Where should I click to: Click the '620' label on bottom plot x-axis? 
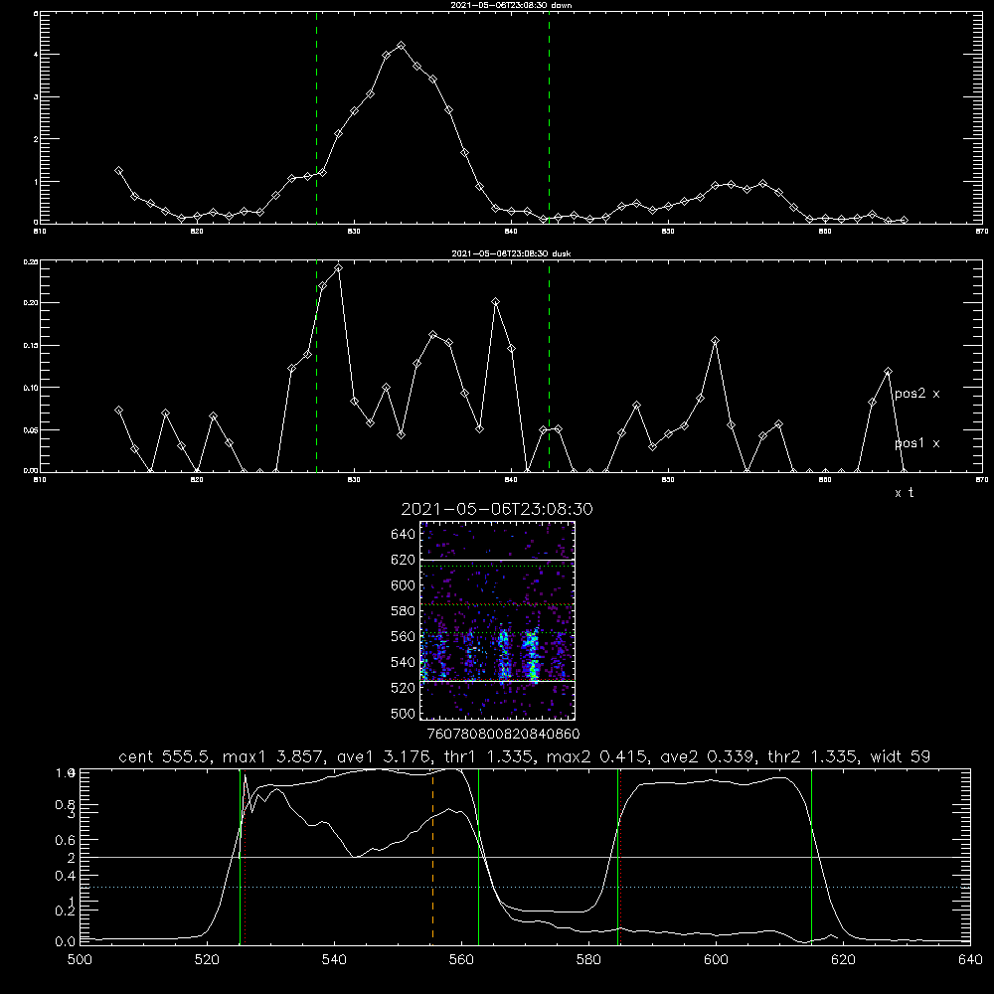tap(843, 960)
